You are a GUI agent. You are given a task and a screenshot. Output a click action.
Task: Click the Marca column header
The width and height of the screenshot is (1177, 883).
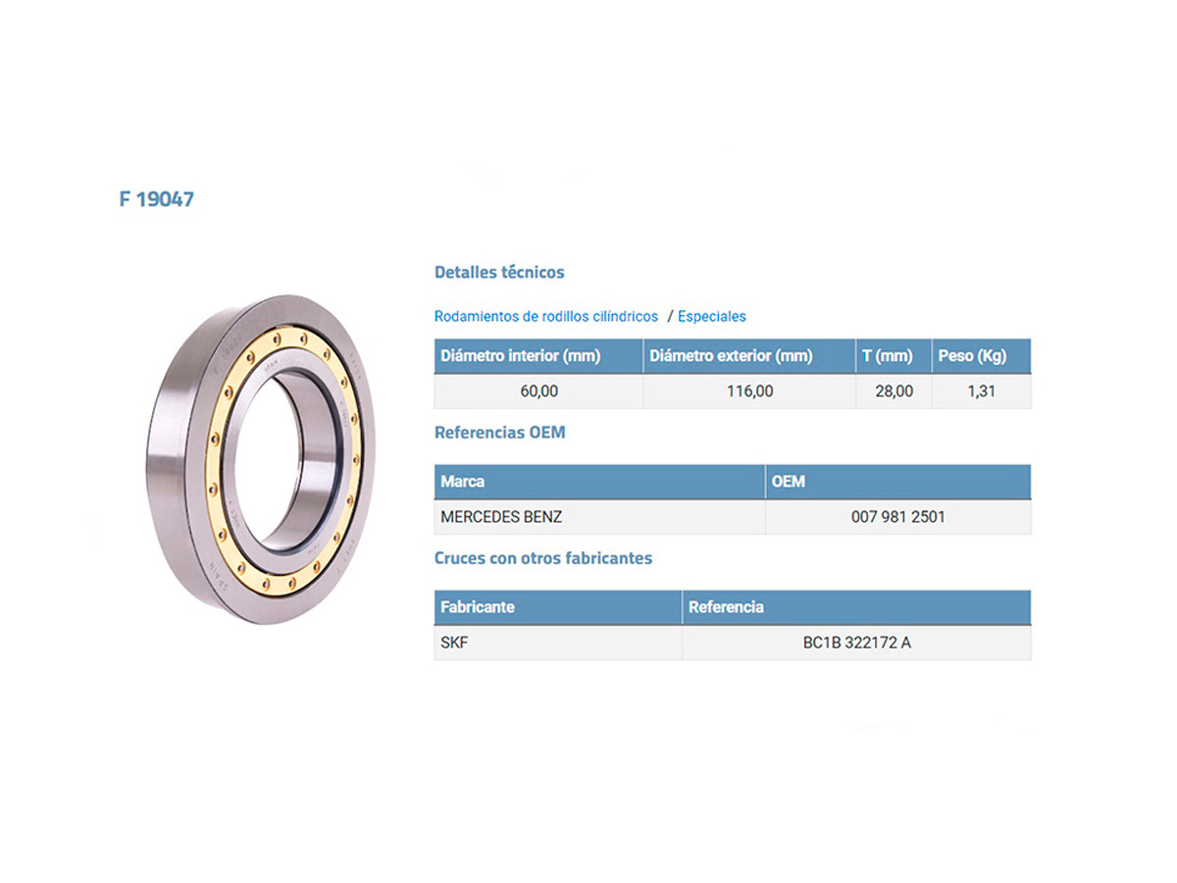pyautogui.click(x=463, y=482)
